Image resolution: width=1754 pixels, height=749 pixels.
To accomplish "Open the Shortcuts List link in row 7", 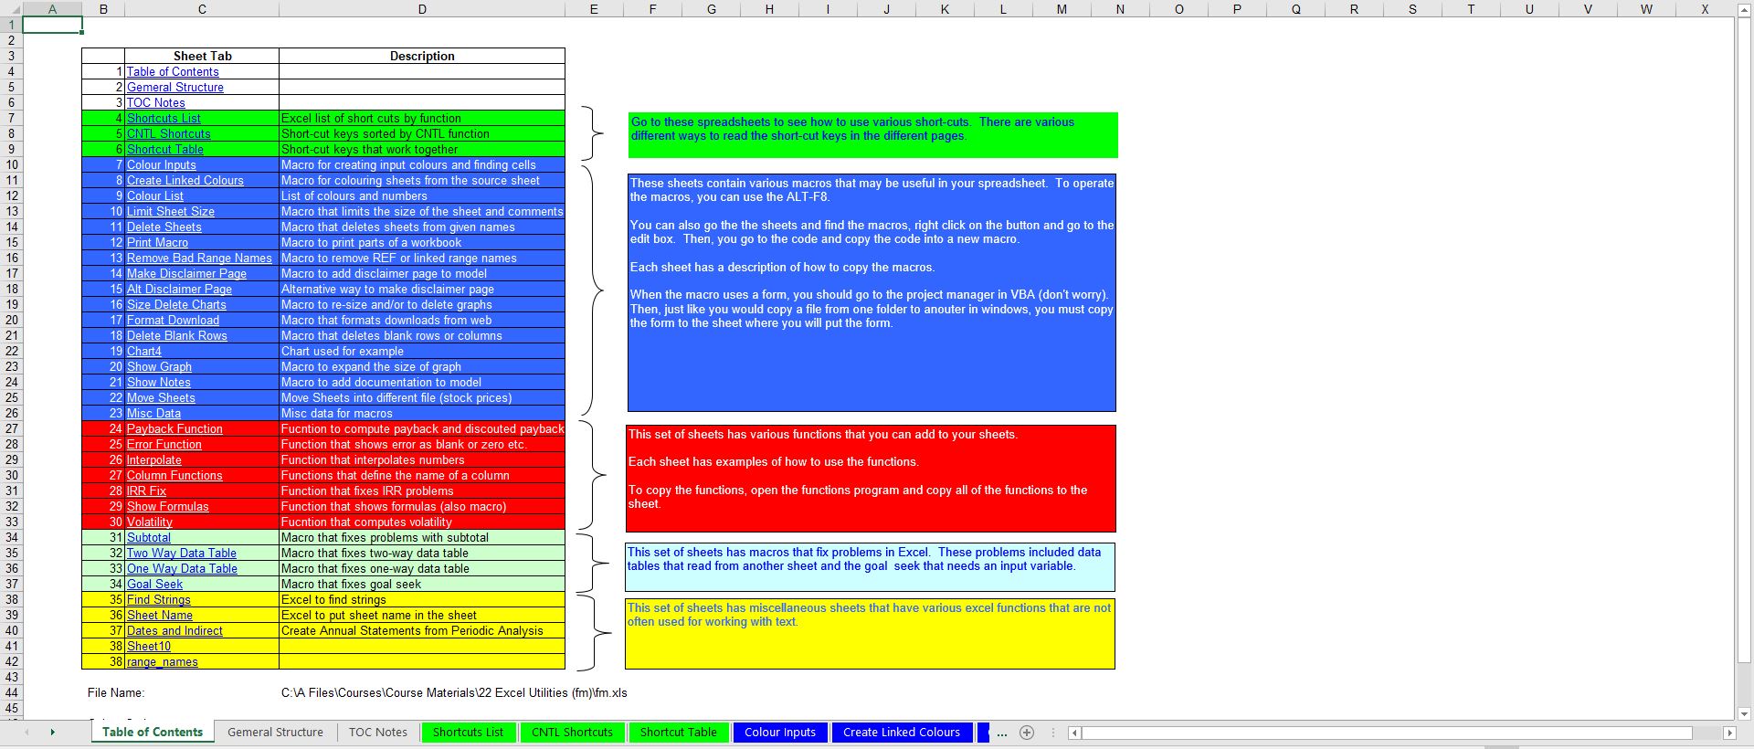I will (x=164, y=119).
